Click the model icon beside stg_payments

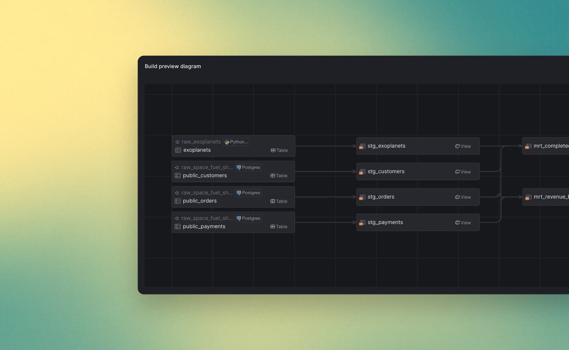coord(362,223)
